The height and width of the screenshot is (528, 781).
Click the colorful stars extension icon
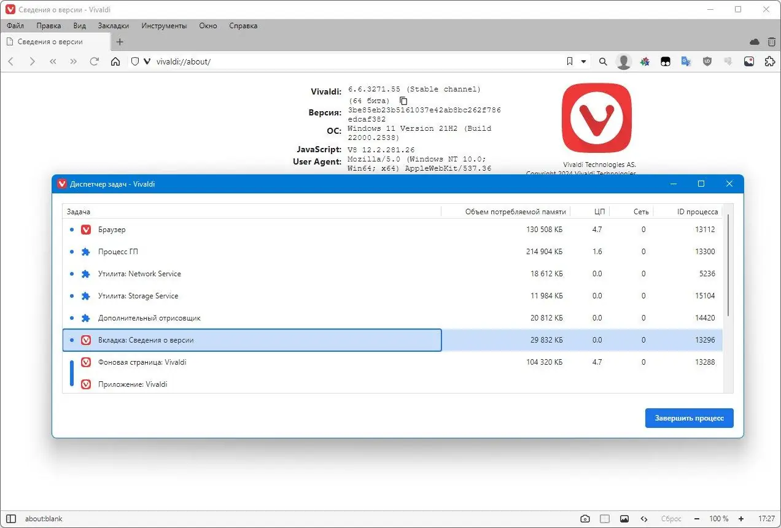645,61
